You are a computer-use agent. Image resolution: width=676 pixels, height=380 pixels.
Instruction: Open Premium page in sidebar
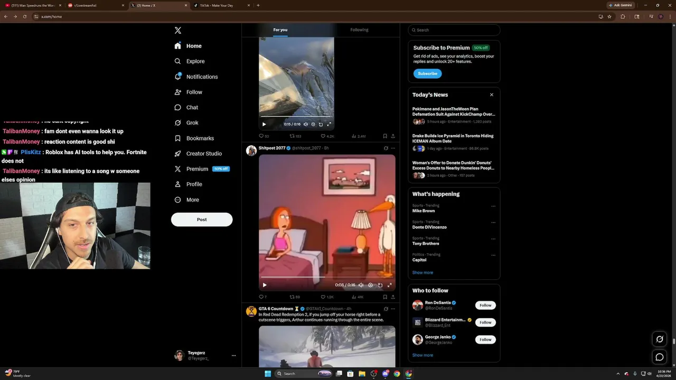tap(201, 169)
